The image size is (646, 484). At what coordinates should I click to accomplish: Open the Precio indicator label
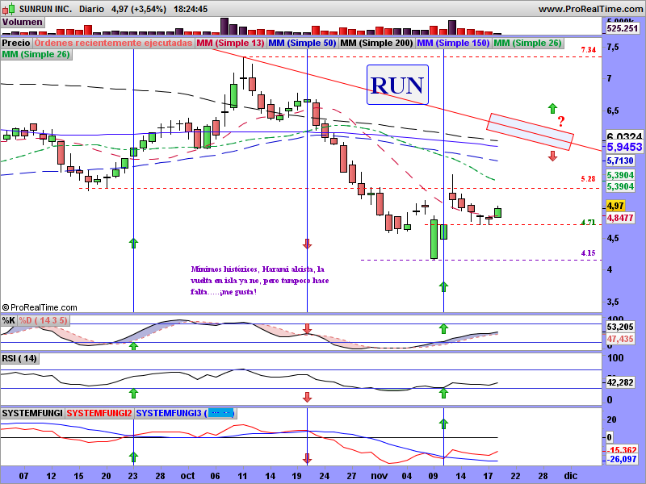point(16,43)
